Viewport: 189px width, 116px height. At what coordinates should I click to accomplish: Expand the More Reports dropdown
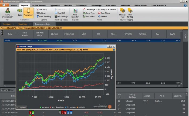click(75, 13)
